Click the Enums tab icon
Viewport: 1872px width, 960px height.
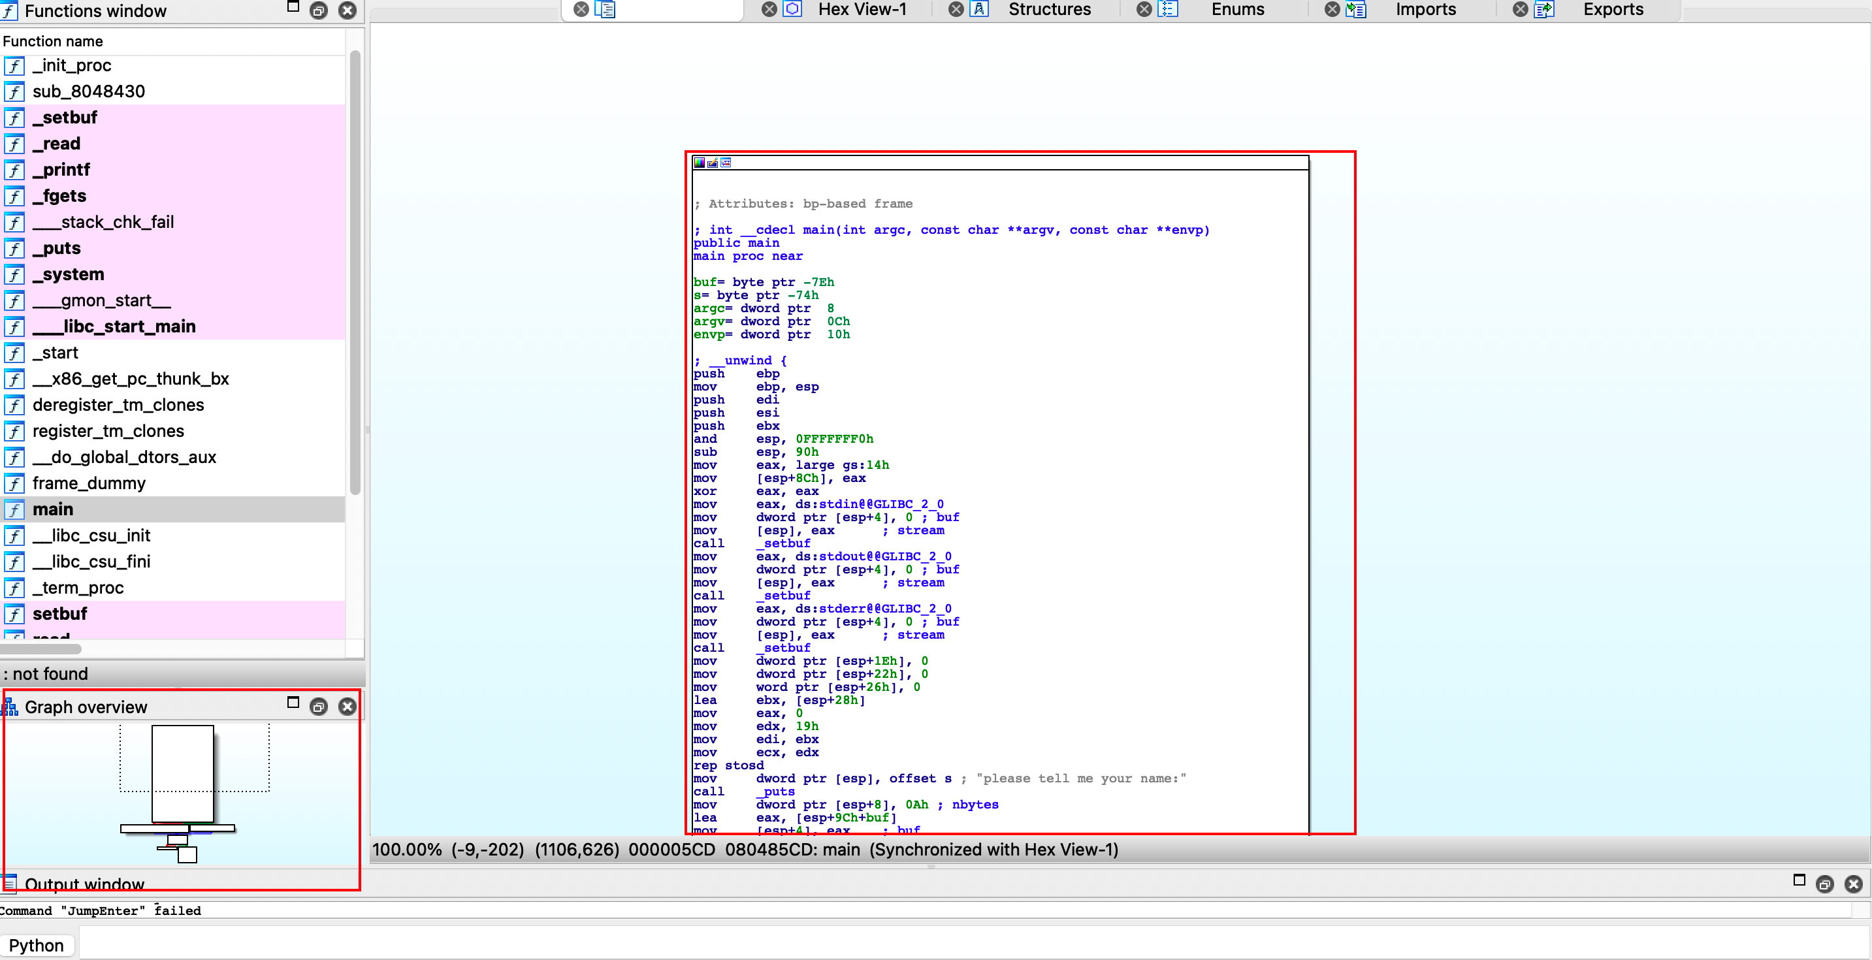tap(1168, 9)
